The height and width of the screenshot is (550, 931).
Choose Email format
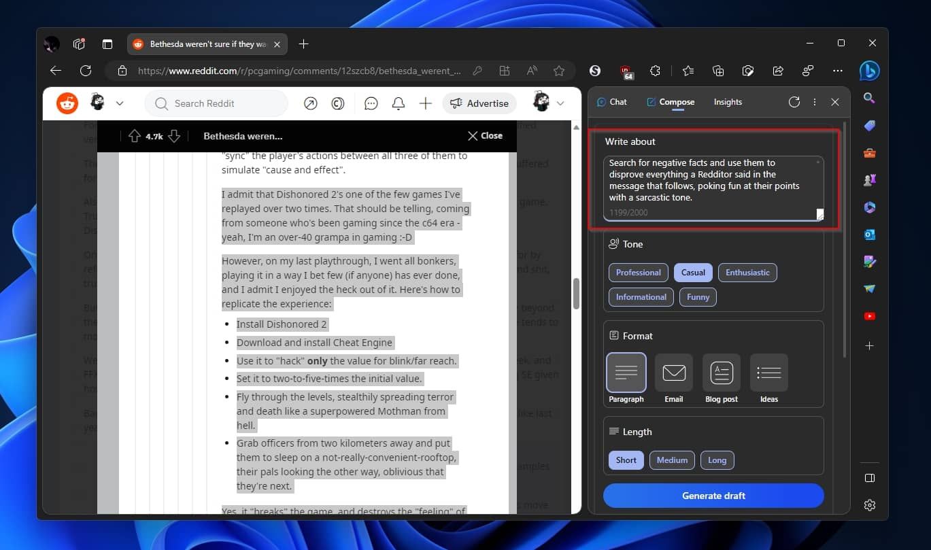tap(673, 378)
